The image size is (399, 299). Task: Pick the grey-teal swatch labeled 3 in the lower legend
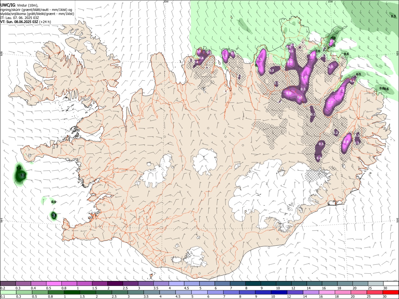[136, 292]
